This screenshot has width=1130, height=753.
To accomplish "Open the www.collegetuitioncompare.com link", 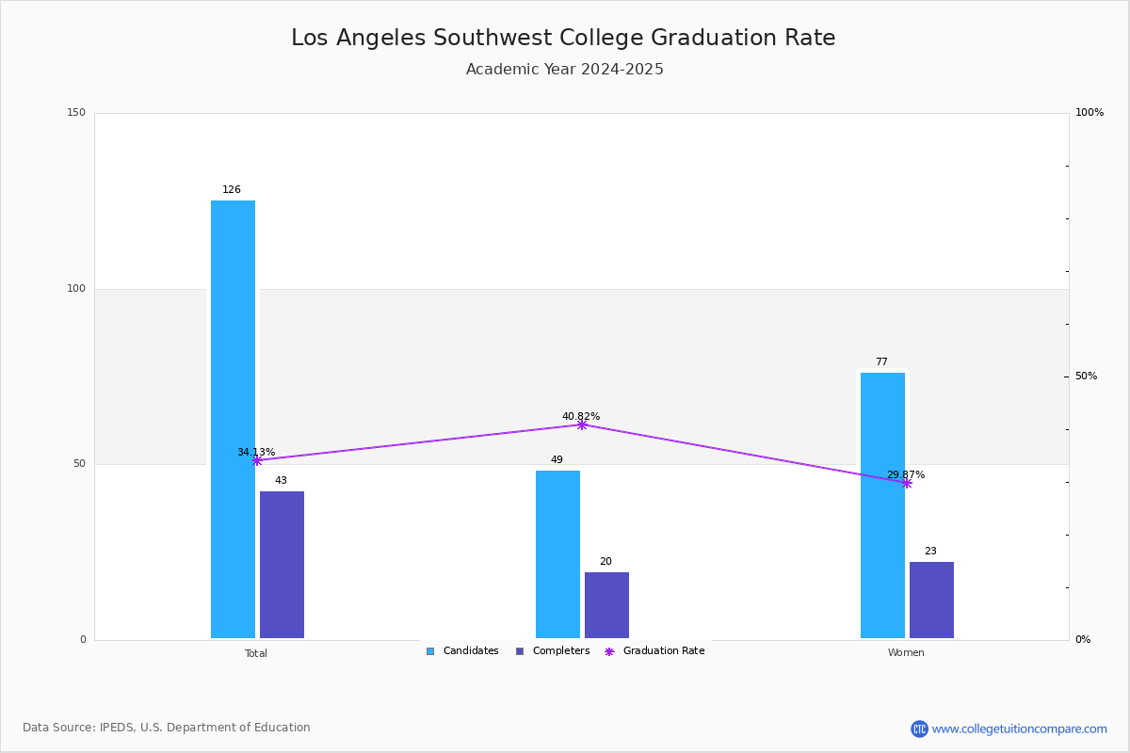I will (1019, 729).
